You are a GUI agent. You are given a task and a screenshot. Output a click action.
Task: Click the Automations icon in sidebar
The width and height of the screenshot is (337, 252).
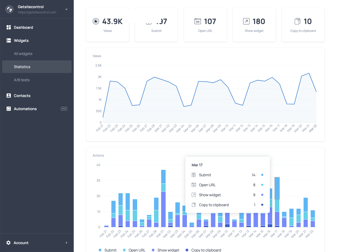[x=9, y=109]
